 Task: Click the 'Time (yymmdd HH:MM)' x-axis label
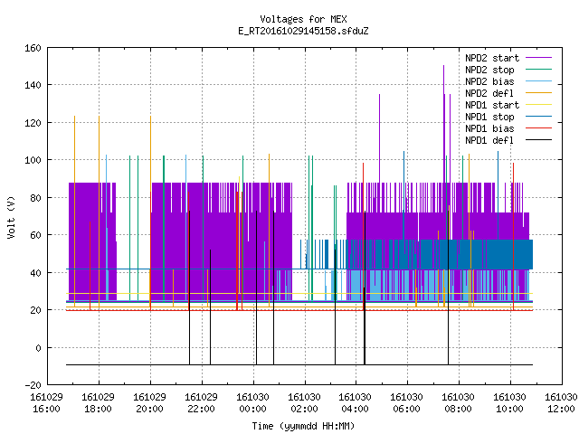tap(303, 426)
